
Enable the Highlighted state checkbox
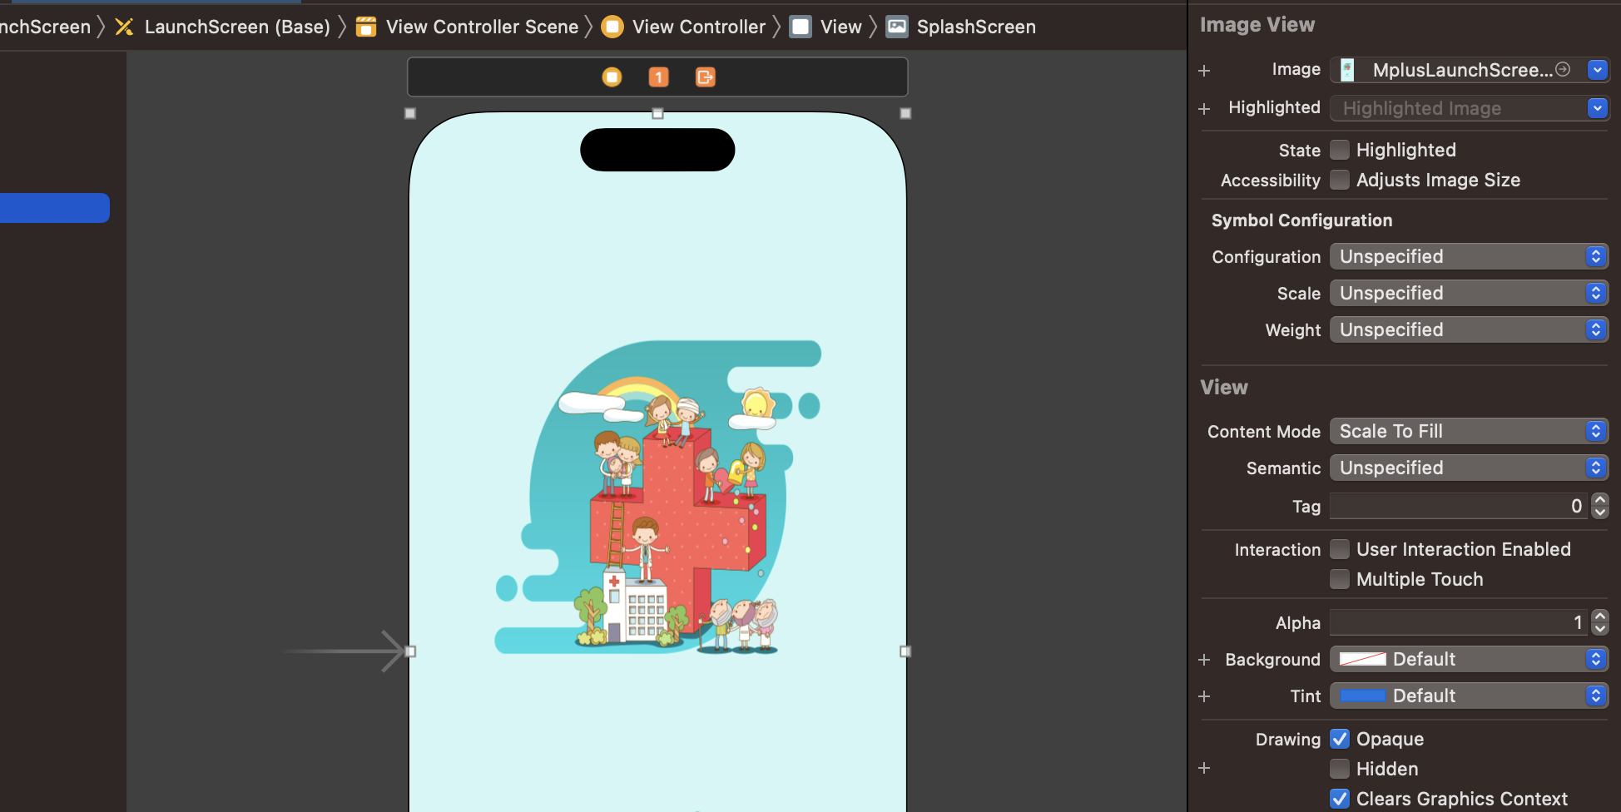click(x=1340, y=150)
